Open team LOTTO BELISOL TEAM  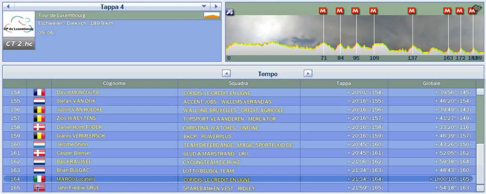tap(209, 171)
